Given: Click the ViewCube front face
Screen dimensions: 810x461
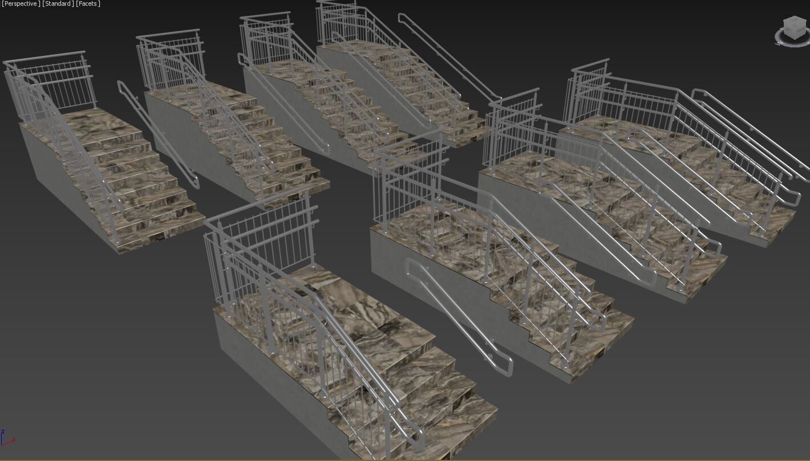Looking at the screenshot, I should click(789, 30).
